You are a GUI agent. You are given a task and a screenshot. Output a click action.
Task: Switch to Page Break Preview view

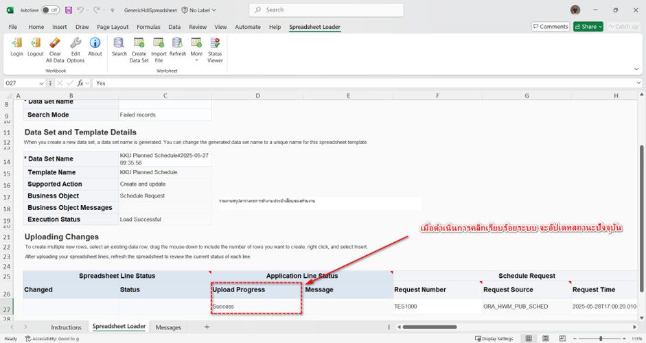564,339
